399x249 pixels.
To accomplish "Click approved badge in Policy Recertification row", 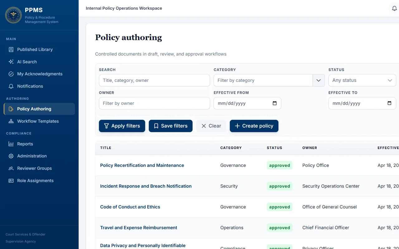I will tap(280, 165).
